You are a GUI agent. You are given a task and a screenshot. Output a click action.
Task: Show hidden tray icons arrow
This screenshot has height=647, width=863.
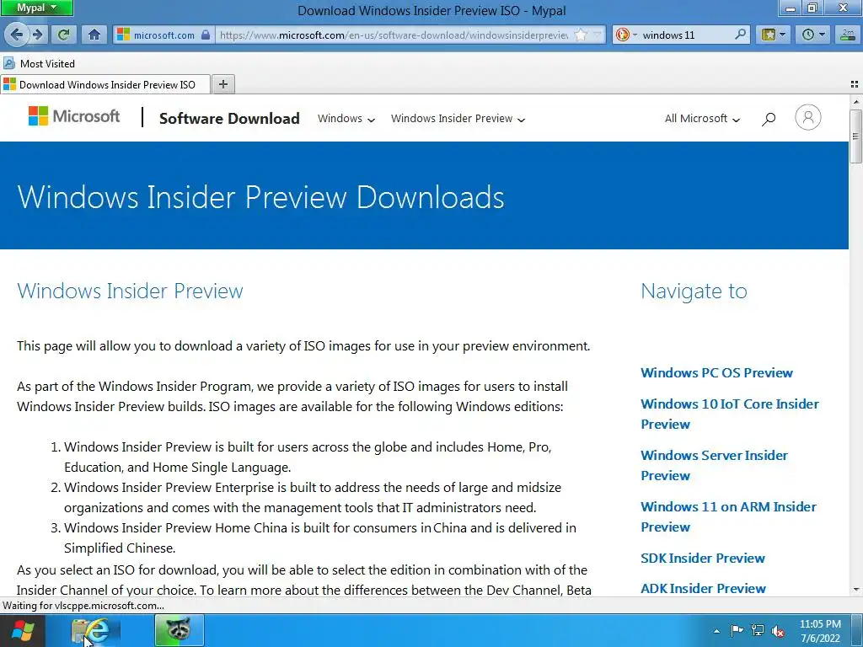pyautogui.click(x=716, y=631)
